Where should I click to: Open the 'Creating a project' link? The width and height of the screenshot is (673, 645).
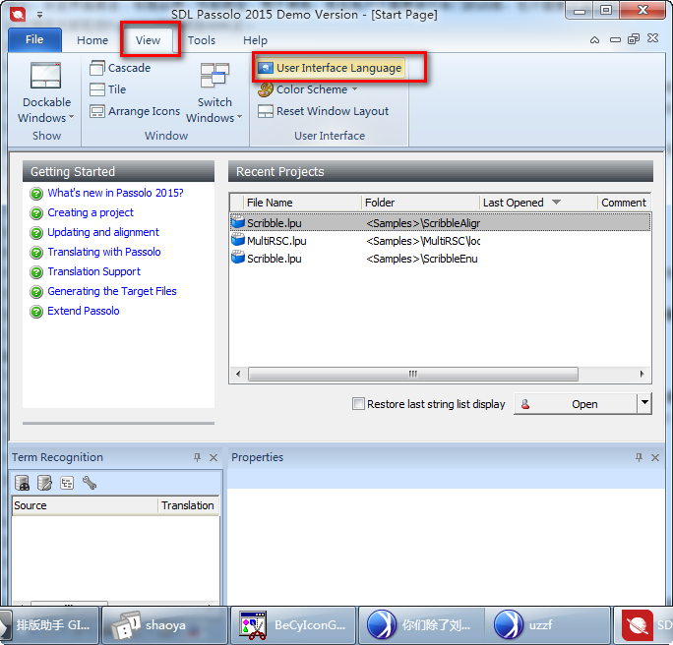pos(91,212)
